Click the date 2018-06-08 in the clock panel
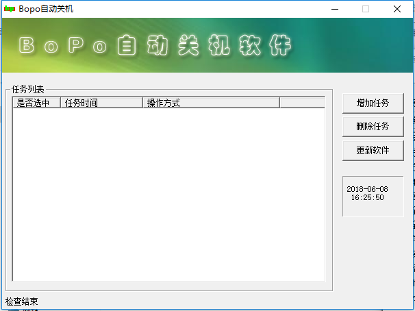415x311 pixels. [x=367, y=189]
